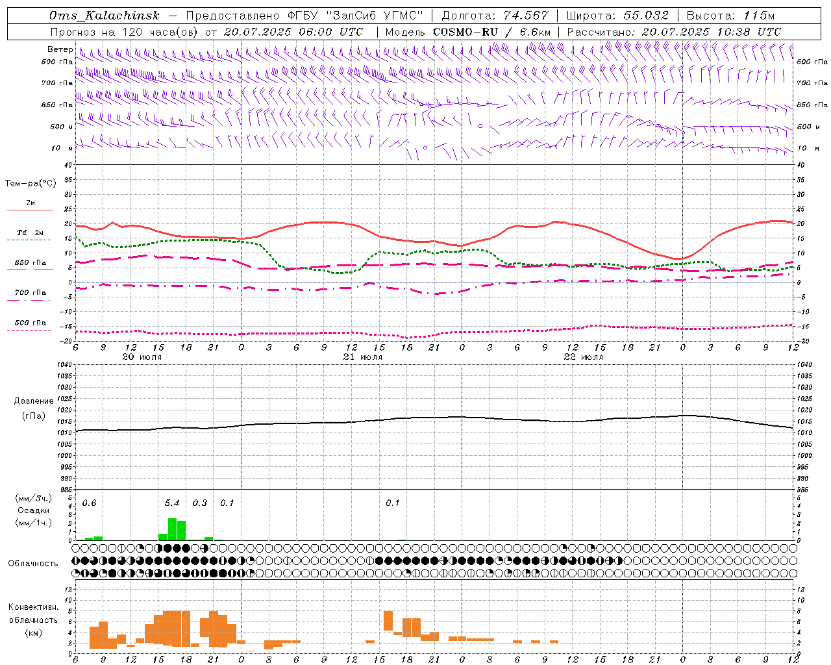831x665 pixels.
Task: Click the Td 2м dew point legend entry
Action: [x=30, y=232]
